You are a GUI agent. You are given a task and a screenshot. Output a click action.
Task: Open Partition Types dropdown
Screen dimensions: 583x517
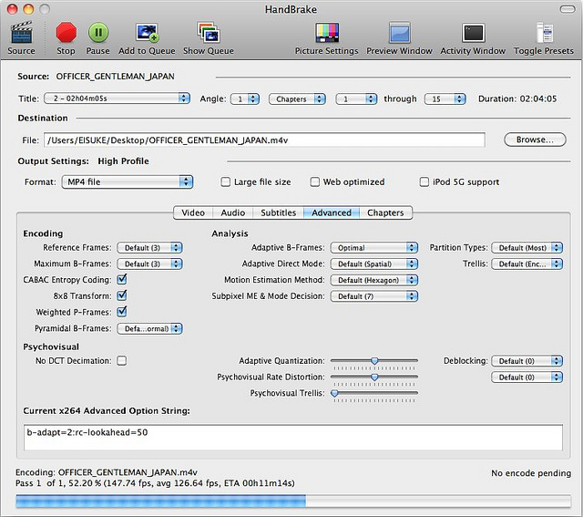tap(527, 248)
